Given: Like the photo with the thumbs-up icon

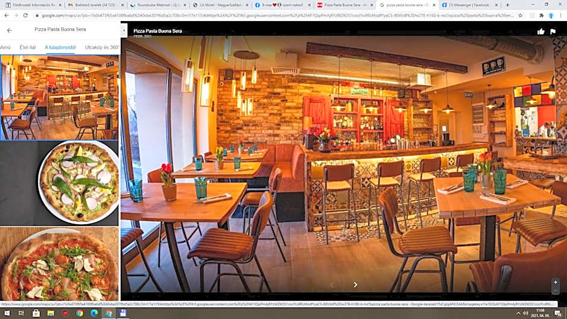Looking at the screenshot, I should 541,31.
